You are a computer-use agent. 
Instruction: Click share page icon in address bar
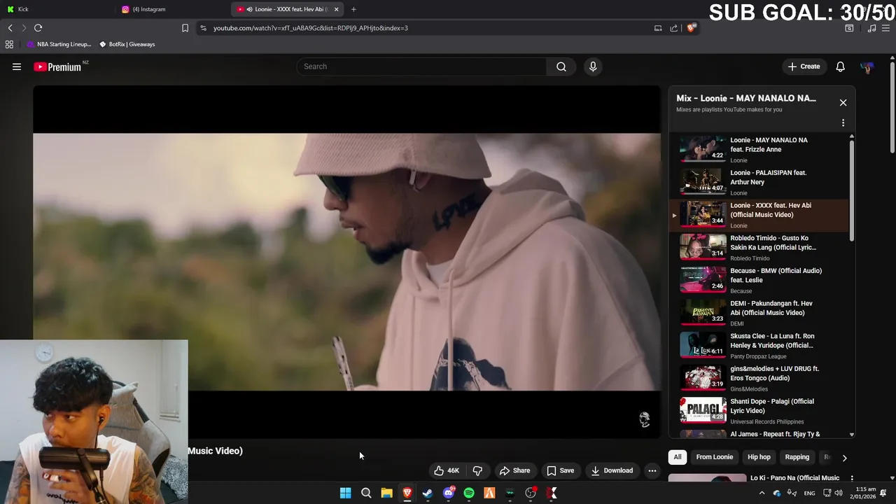point(673,28)
